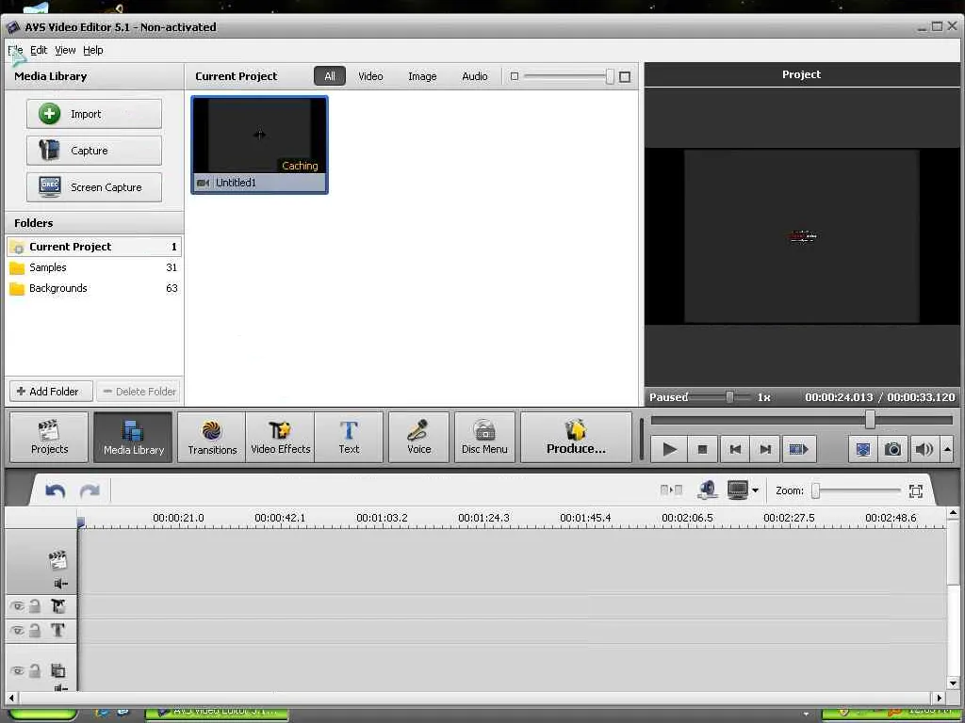Open the Edit menu

click(x=39, y=51)
